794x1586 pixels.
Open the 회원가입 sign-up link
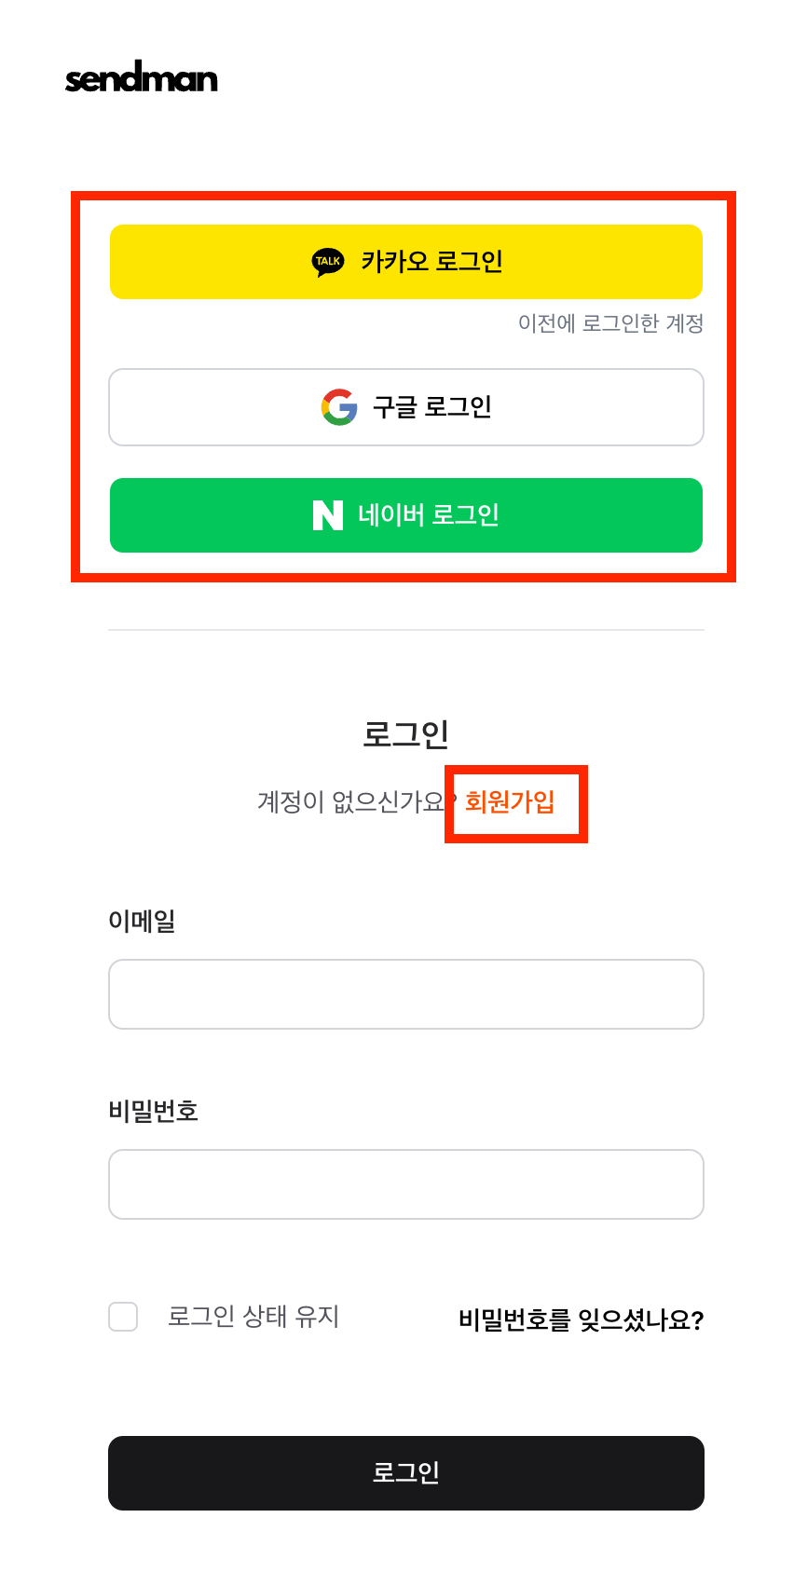(510, 801)
